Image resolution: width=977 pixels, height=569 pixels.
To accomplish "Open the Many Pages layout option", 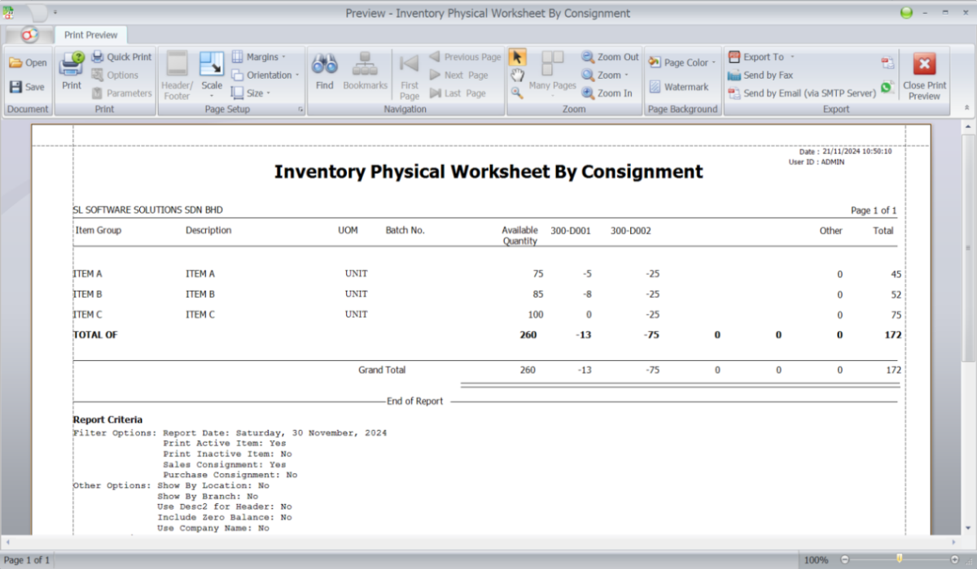I will (553, 73).
